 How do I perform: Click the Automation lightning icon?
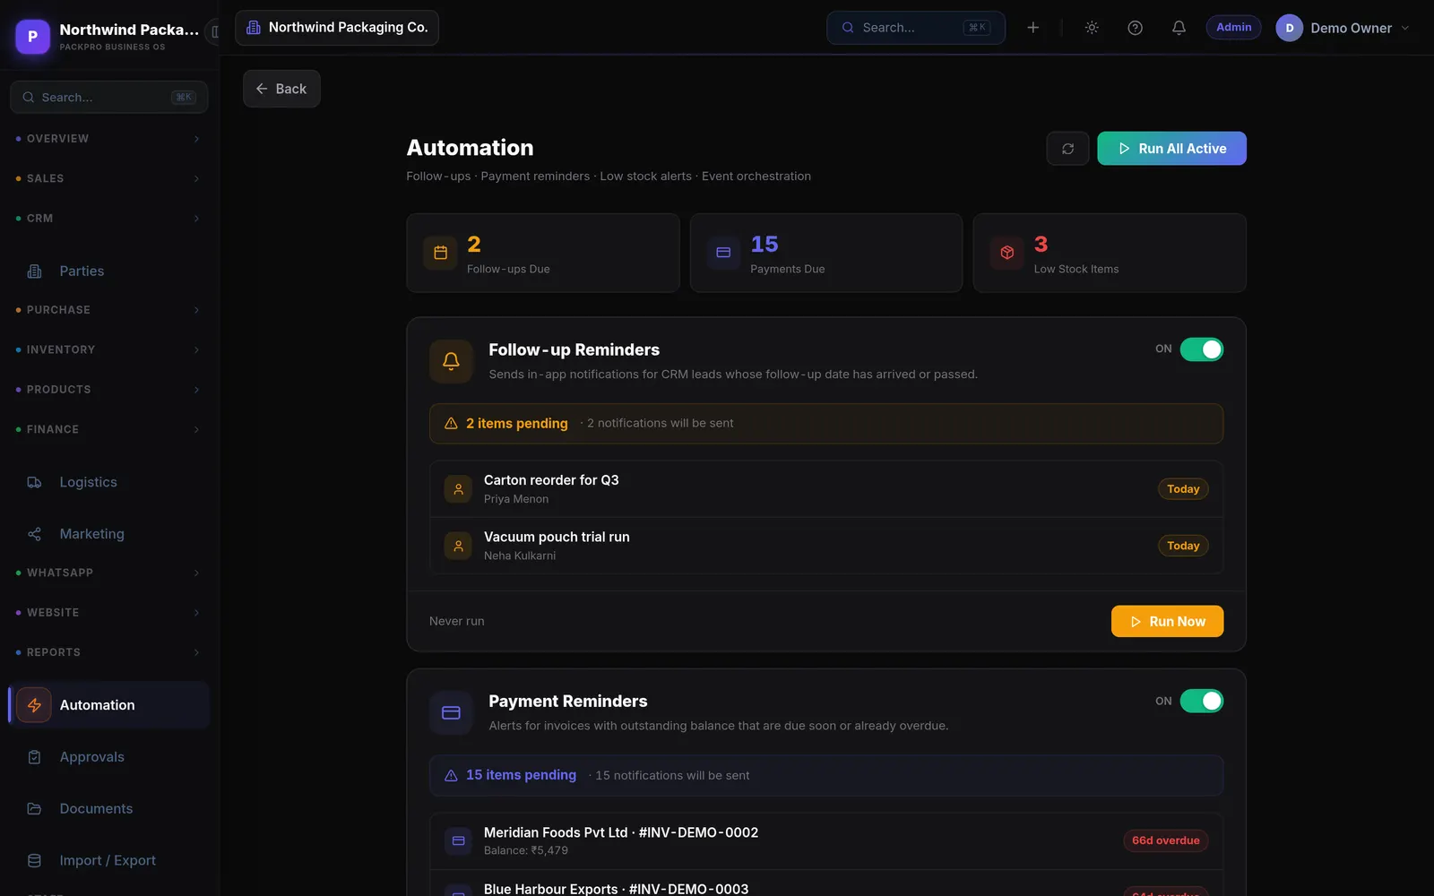pyautogui.click(x=34, y=705)
